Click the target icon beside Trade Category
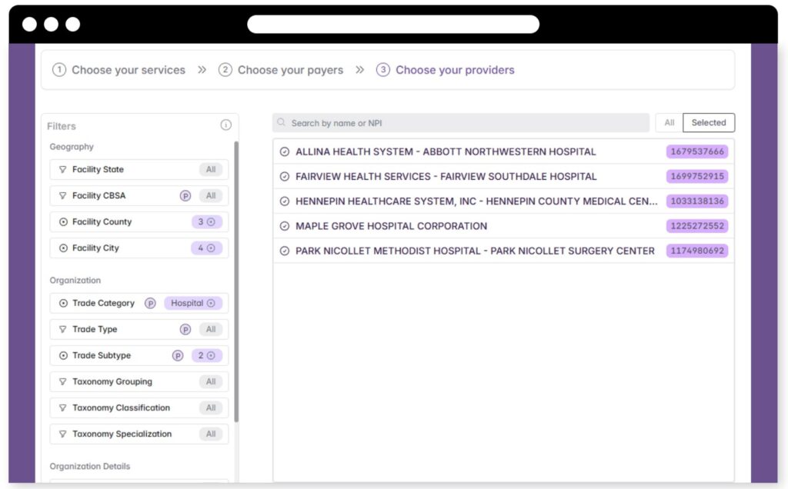 [x=63, y=303]
